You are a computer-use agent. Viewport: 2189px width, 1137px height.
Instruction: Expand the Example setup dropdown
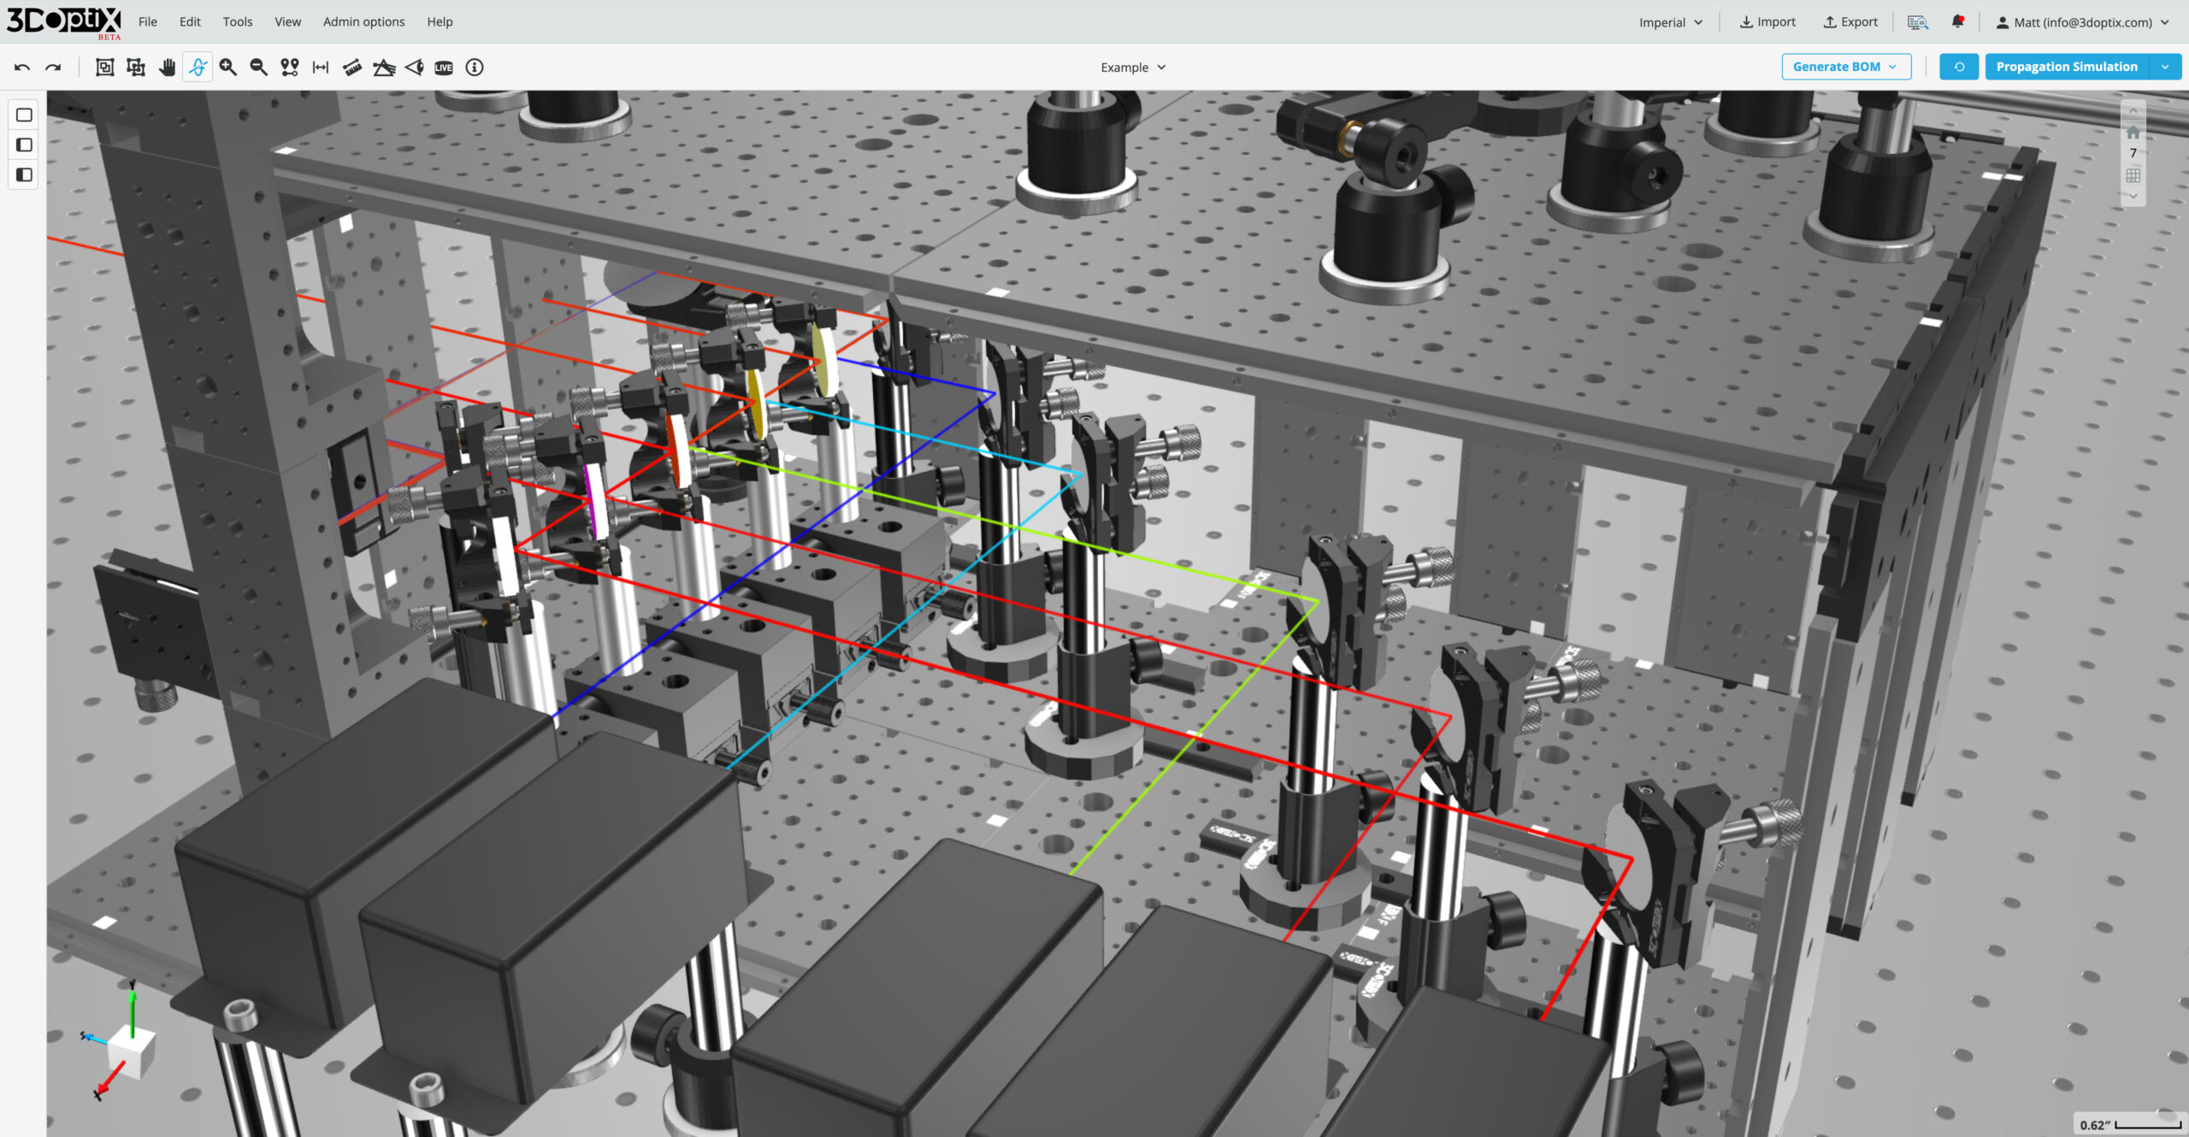(x=1132, y=67)
